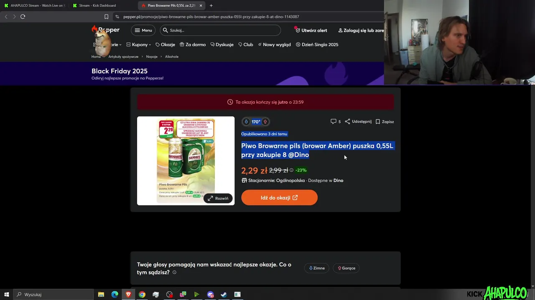Click Alkohole breadcrumb link
Viewport: 535px width, 300px height.
point(172,57)
